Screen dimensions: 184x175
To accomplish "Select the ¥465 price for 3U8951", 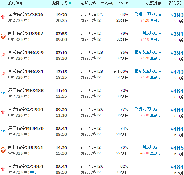I will pyautogui.click(x=177, y=148).
